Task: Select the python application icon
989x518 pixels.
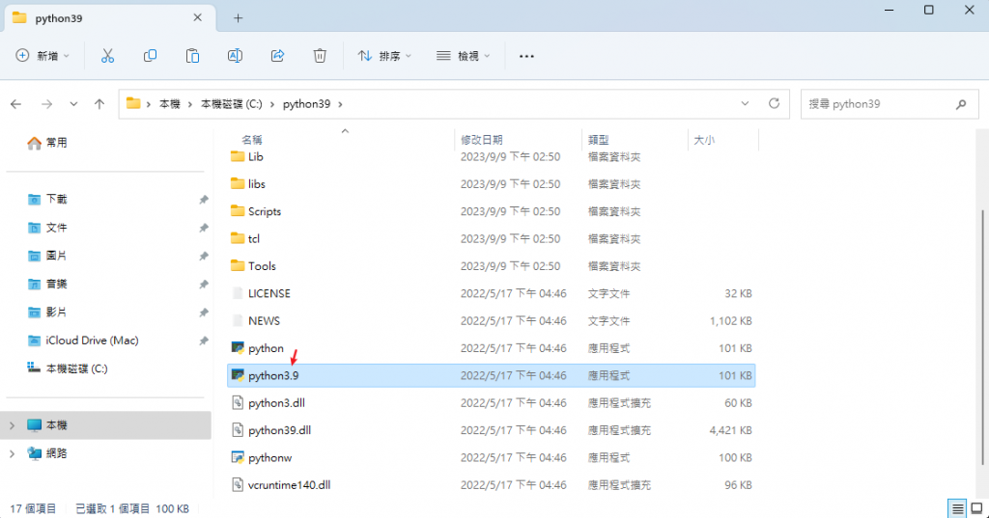Action: (x=238, y=348)
